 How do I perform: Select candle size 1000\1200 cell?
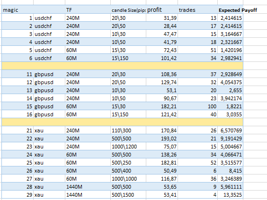tap(128, 147)
